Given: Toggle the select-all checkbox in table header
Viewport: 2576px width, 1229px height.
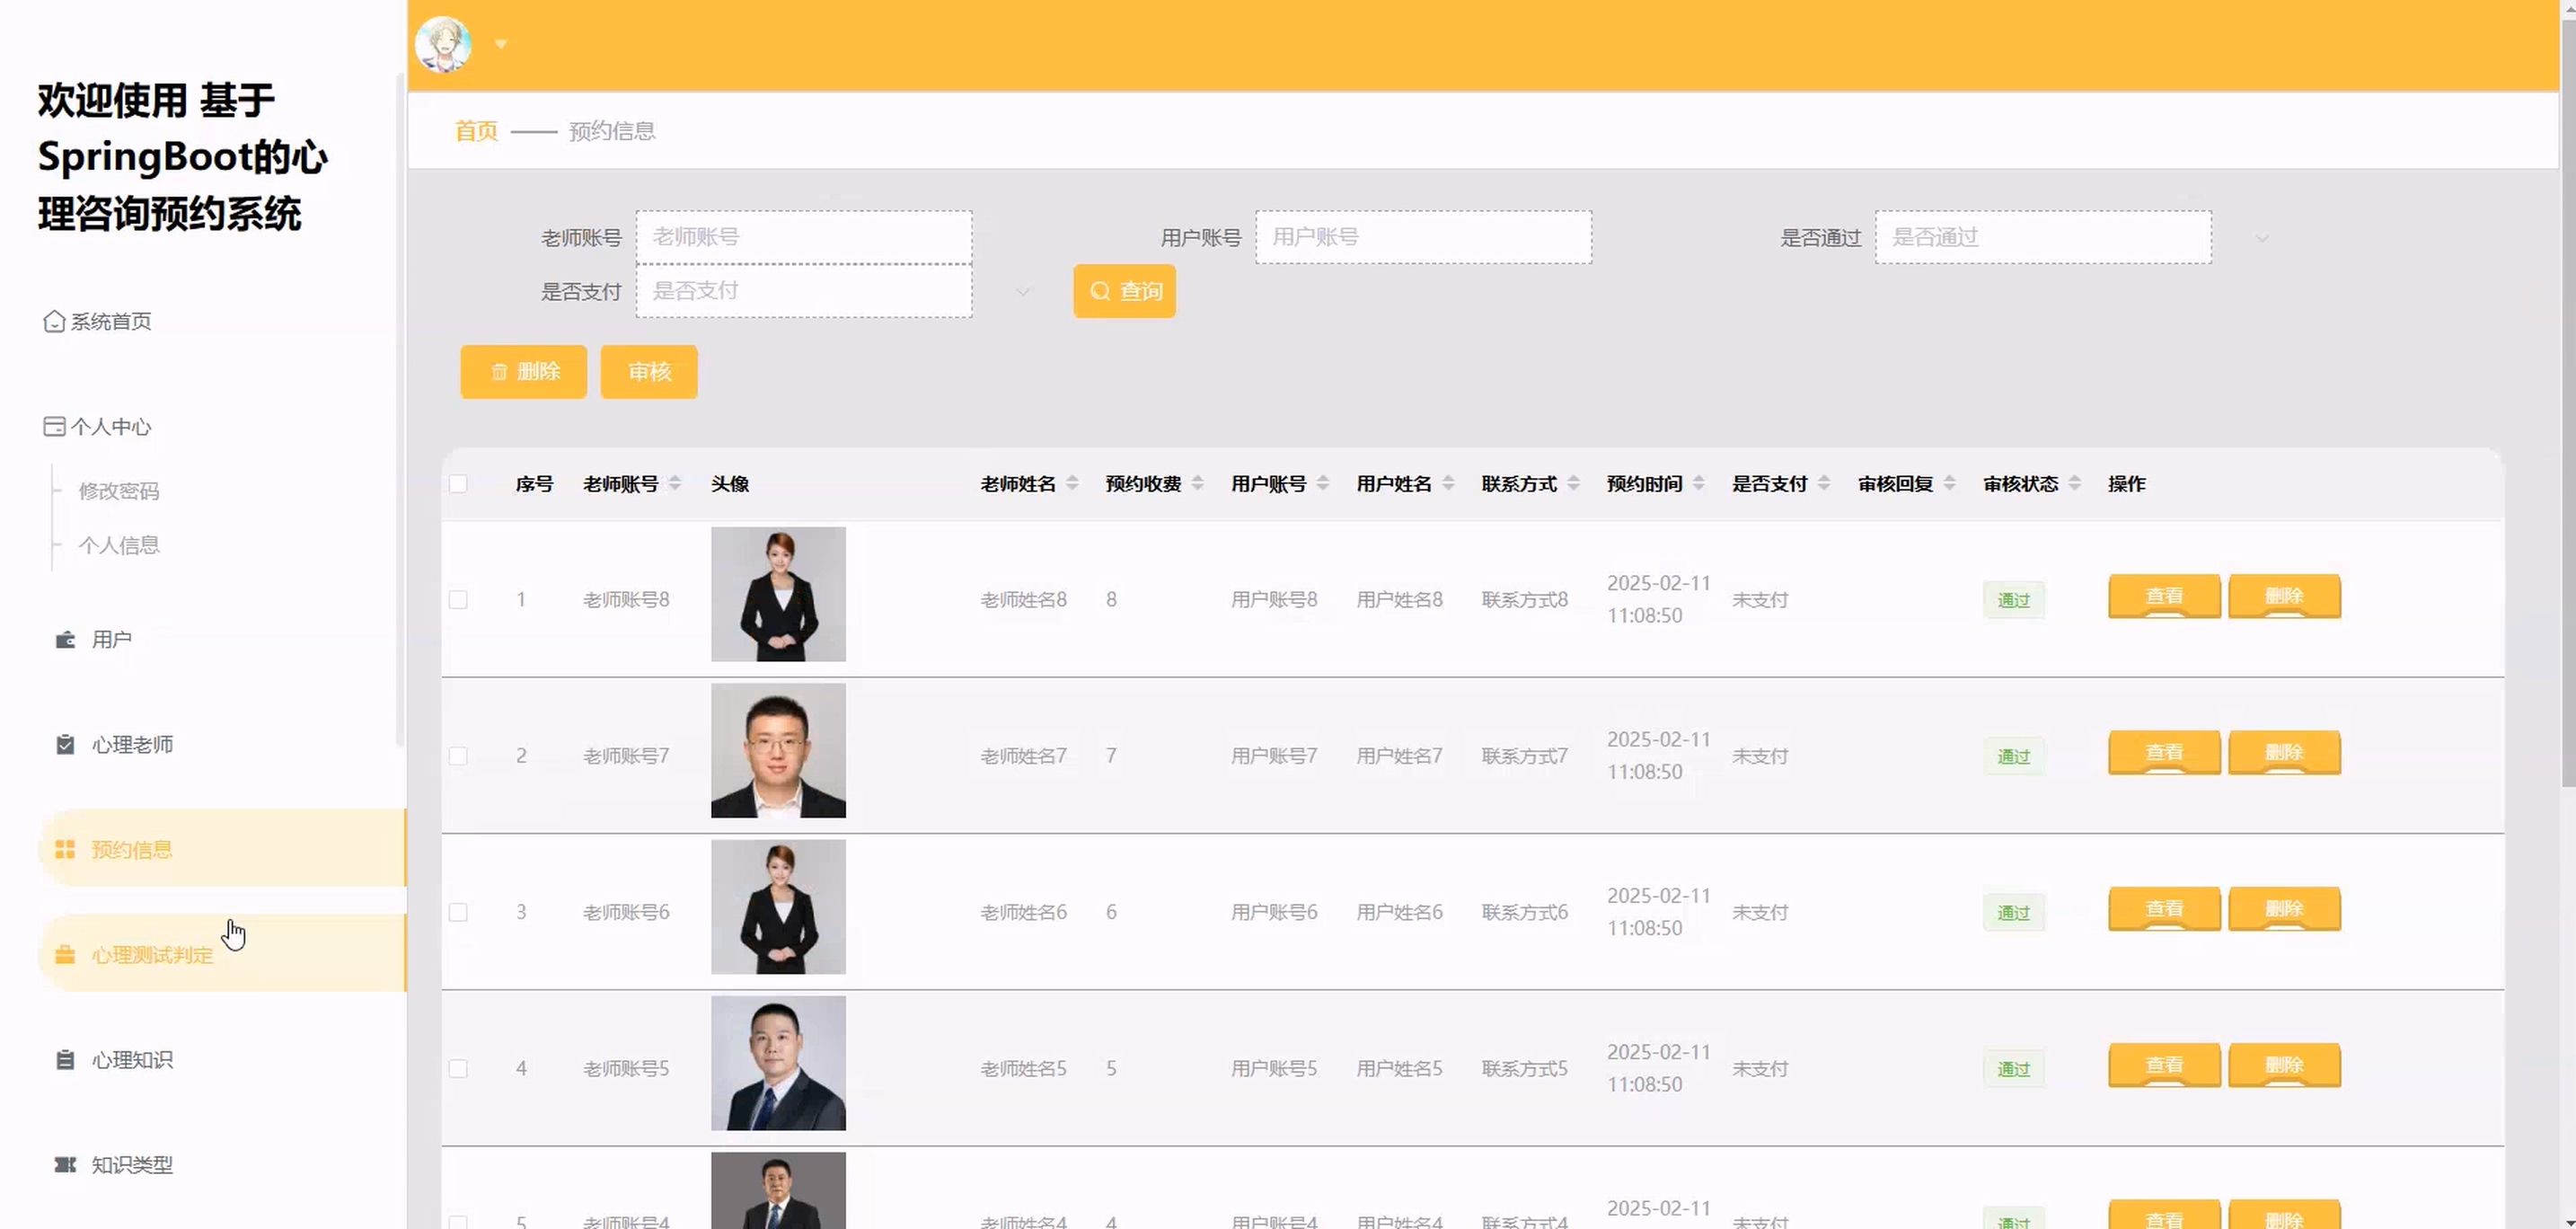Looking at the screenshot, I should click(458, 484).
